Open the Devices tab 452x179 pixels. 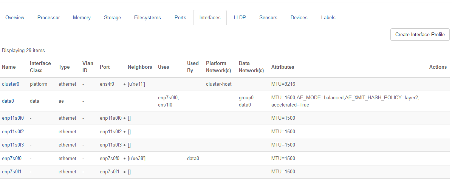pyautogui.click(x=299, y=17)
